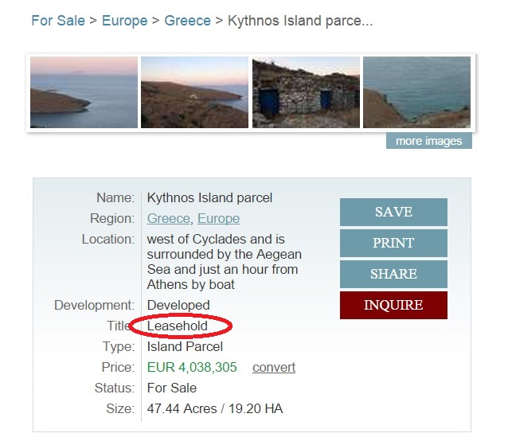
Task: Click the red INQUIRE button
Action: pos(393,305)
